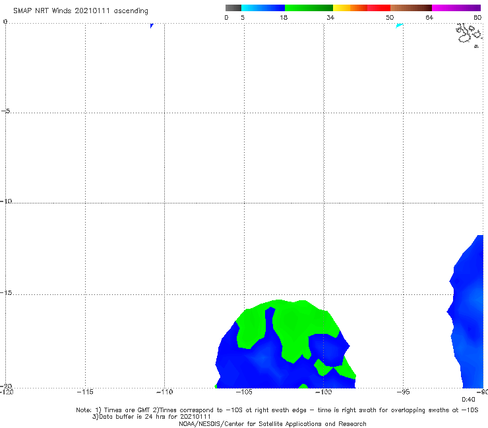Click the small cyan data patch near the top
This screenshot has height=428, width=488.
pos(399,26)
